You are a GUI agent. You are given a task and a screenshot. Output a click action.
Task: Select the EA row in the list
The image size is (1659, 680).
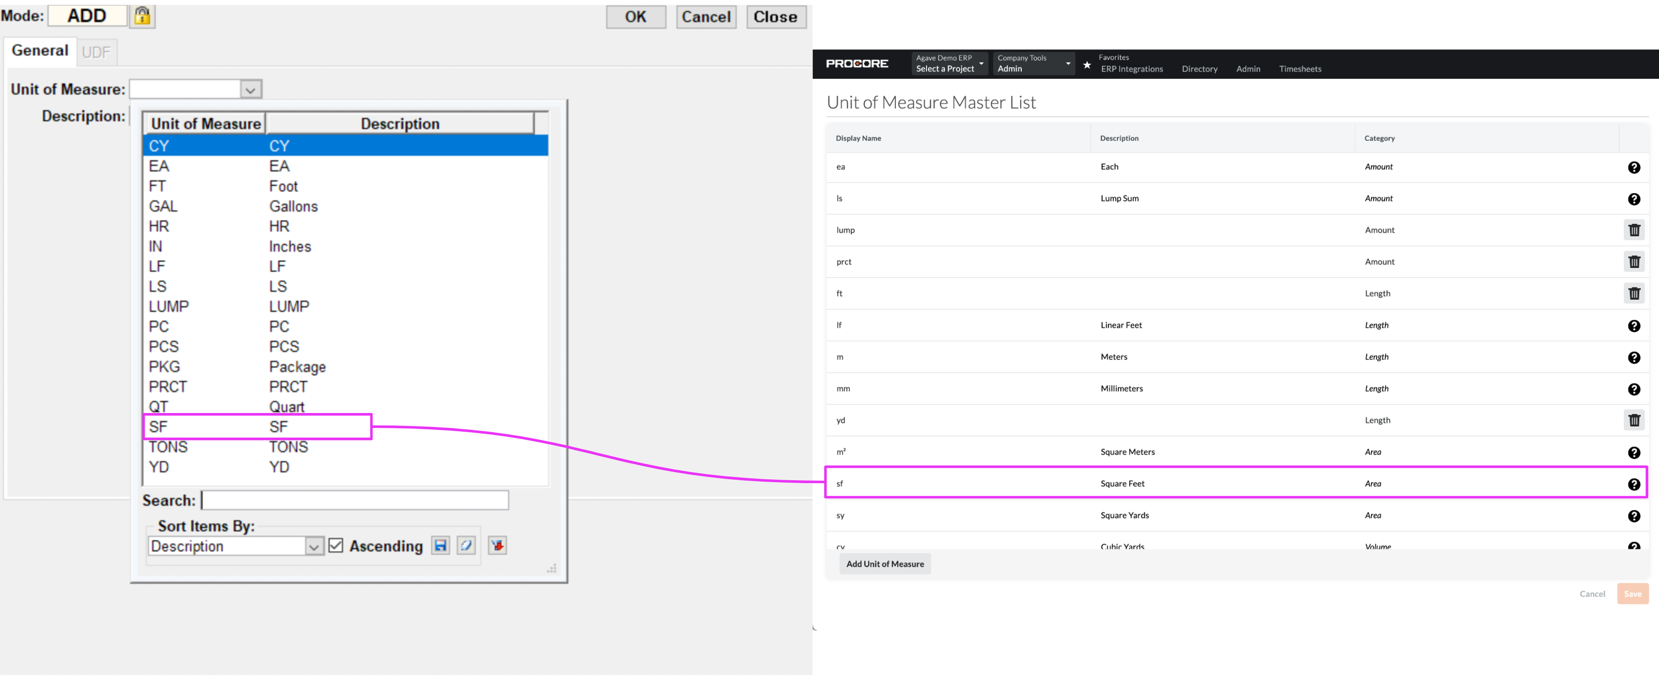click(345, 166)
